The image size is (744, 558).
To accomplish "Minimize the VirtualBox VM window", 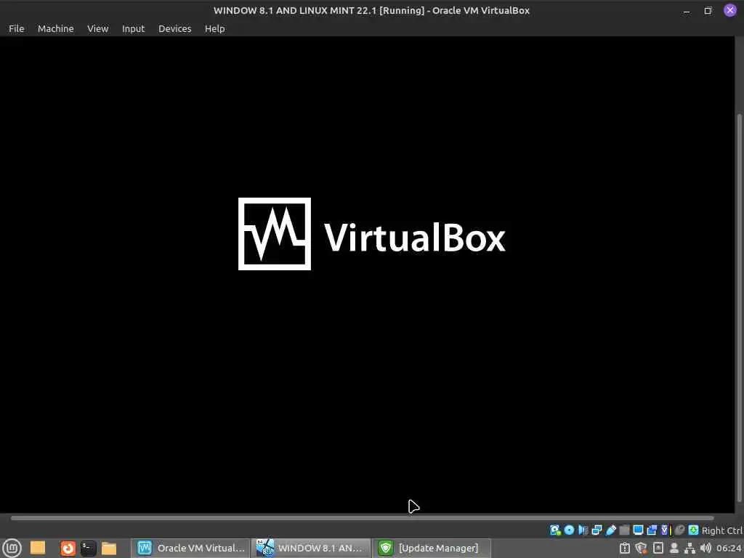I will (x=687, y=10).
